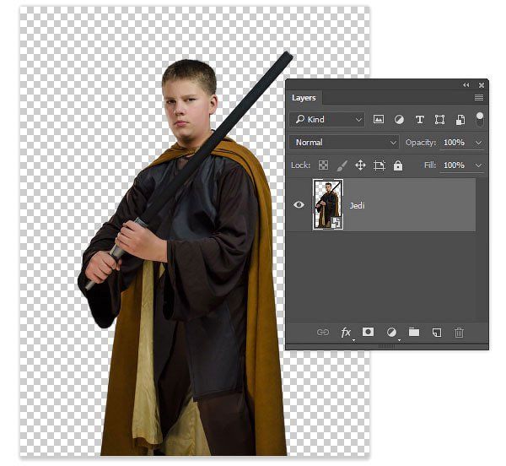Click the link layers icon
Screen dimensions: 506x466
coord(323,333)
